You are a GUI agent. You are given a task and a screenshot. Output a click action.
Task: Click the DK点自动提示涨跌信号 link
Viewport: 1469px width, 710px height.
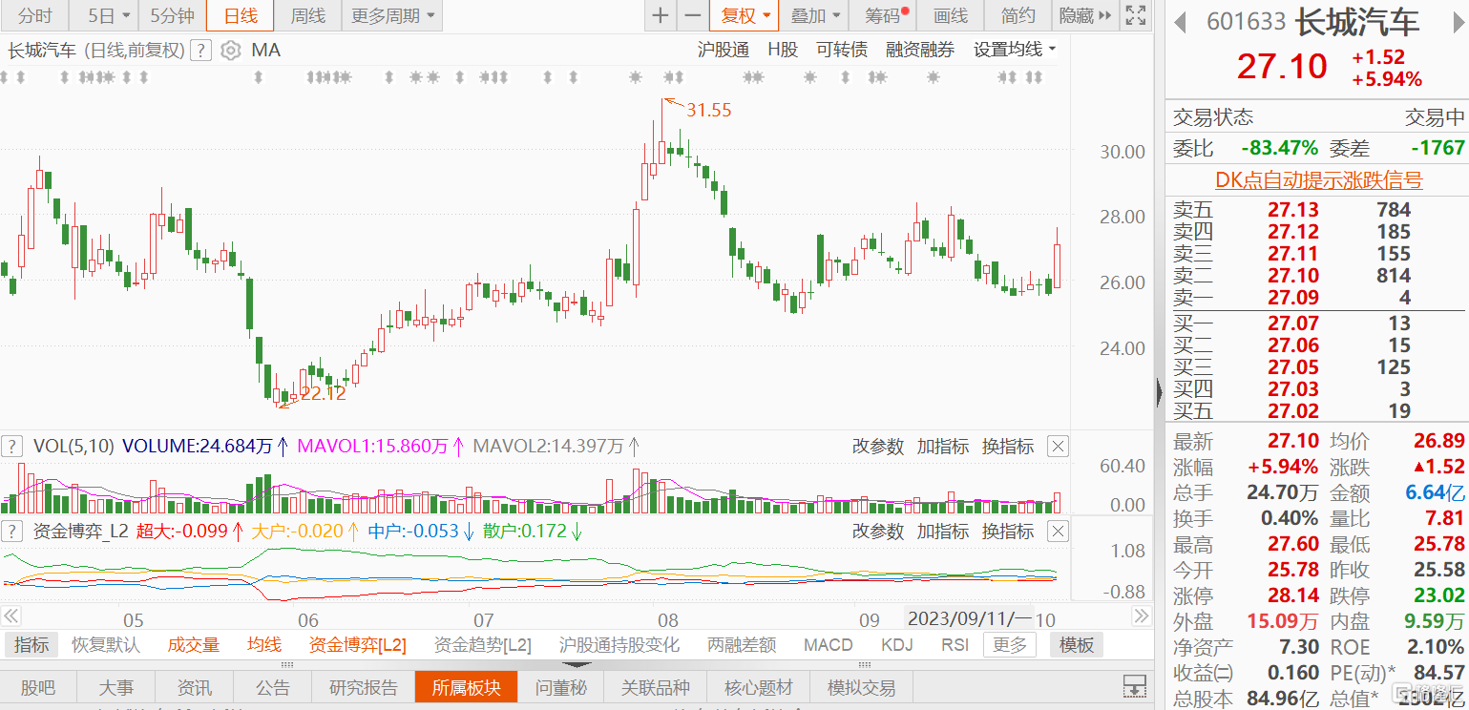(1318, 179)
